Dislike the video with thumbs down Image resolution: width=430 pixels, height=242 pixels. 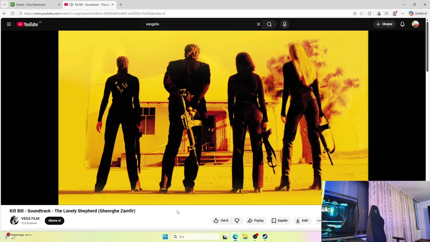point(237,220)
